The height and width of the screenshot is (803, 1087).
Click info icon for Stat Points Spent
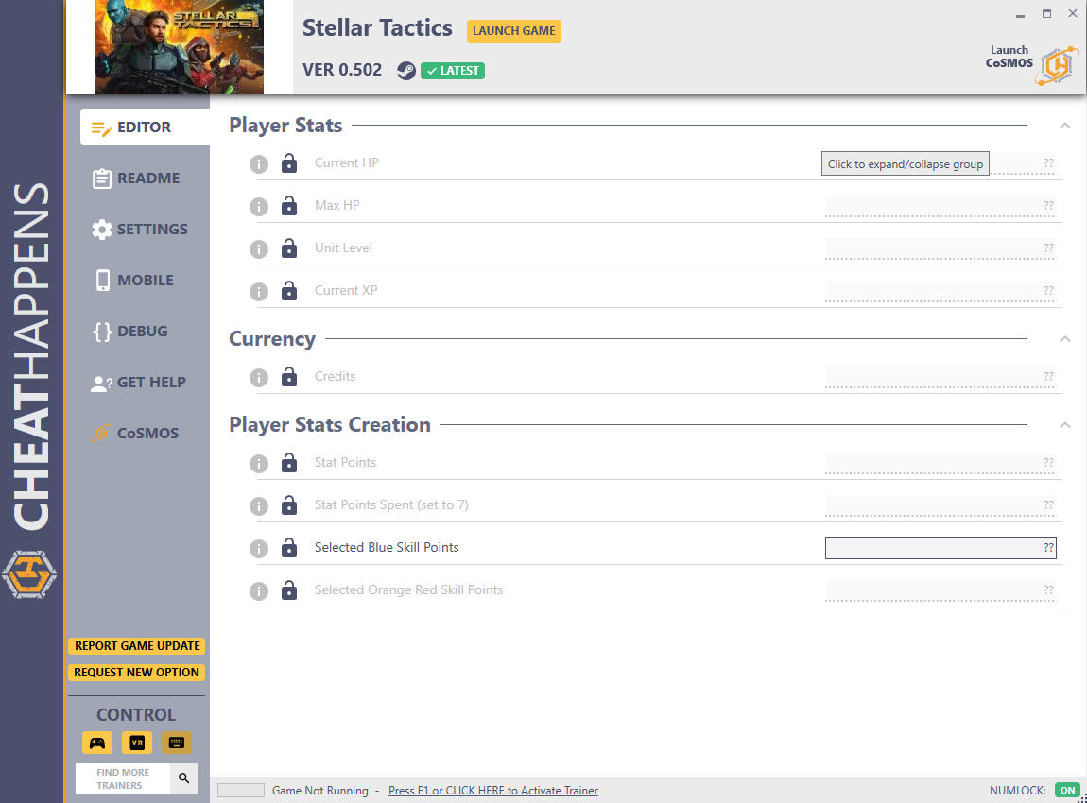[259, 506]
